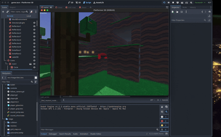The width and height of the screenshot is (221, 137).
Task: Click the distraction-free mode expand icon
Action: (167, 7)
